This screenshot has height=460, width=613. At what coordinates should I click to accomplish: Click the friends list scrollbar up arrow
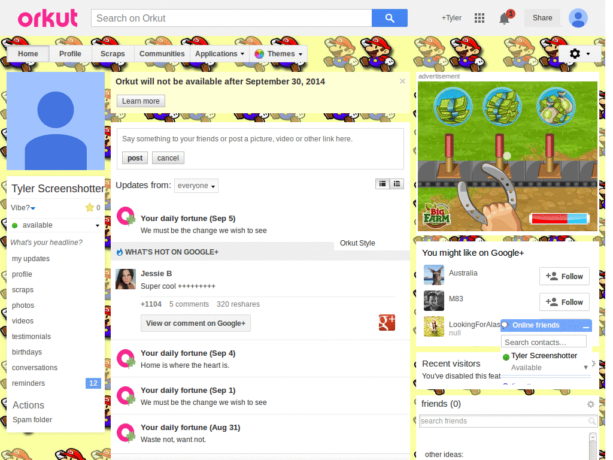pos(593,436)
